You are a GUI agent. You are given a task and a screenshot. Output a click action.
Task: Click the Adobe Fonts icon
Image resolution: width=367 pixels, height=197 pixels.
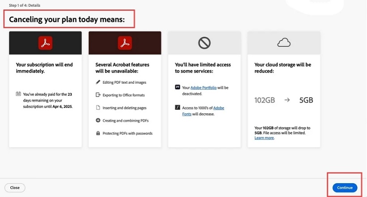177,107
